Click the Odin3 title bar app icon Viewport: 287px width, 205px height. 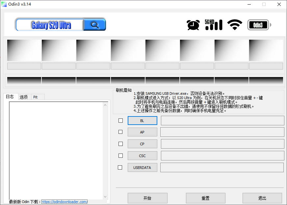(x=4, y=4)
